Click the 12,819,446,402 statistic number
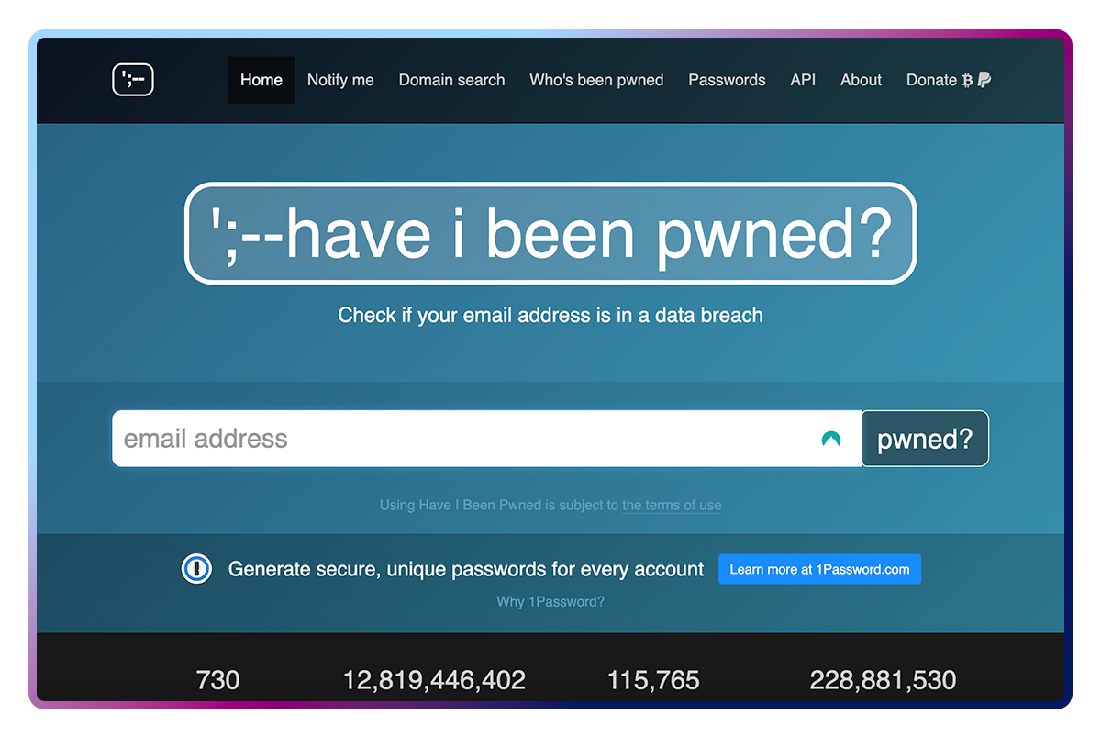1101x737 pixels. (434, 680)
